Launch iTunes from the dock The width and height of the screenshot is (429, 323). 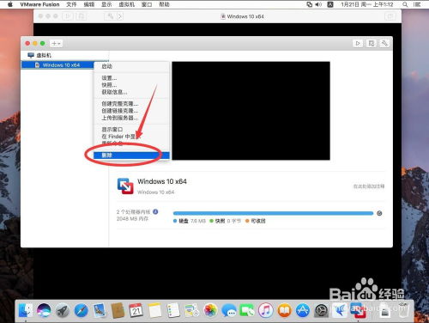click(266, 310)
